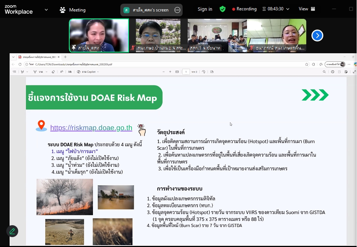Open the Meeting tab
357x247 pixels.
pyautogui.click(x=73, y=10)
